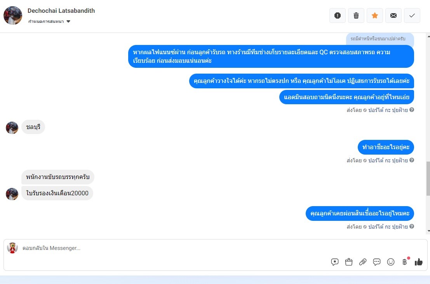Open the comment bubble icon in composer
This screenshot has width=430, height=284.
point(376,262)
